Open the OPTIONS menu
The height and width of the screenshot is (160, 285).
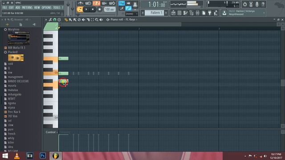click(46, 8)
